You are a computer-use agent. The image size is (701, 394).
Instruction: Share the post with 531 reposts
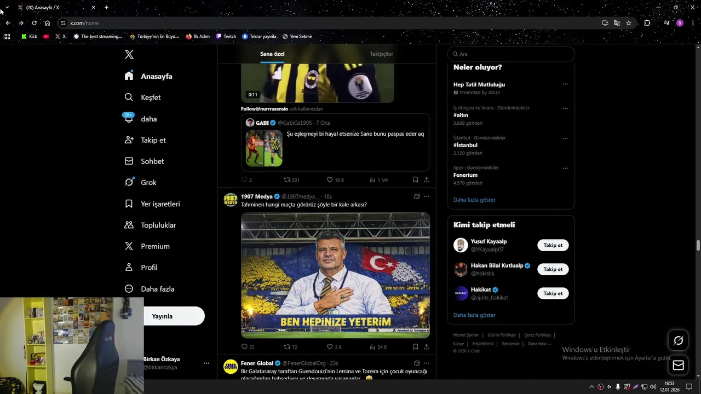(427, 179)
